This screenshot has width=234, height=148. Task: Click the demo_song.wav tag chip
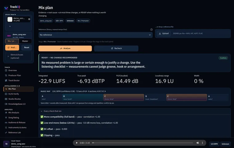pos(46,21)
